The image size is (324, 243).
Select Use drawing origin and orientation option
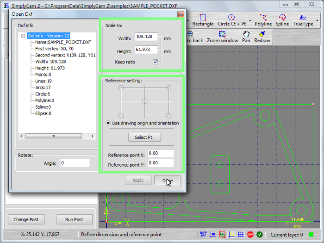tap(108, 123)
